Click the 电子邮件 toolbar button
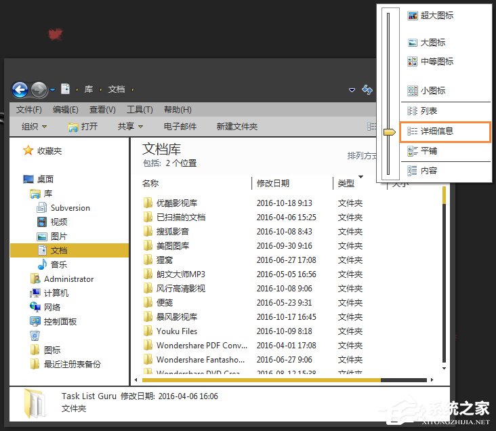This screenshot has height=431, width=496. (180, 127)
